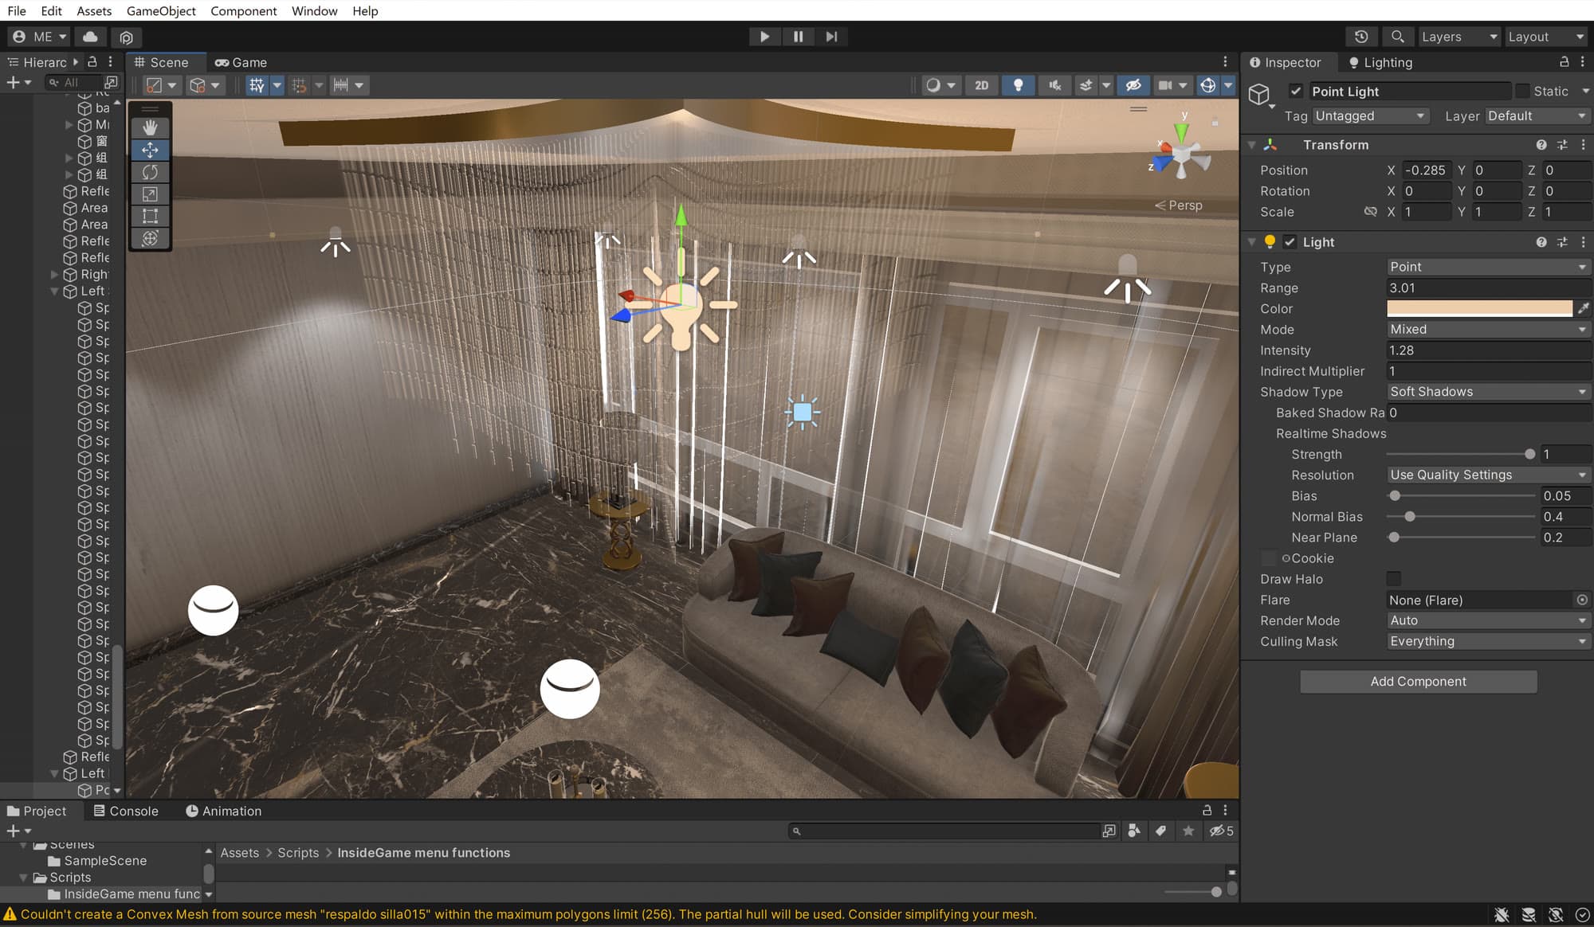The image size is (1594, 927).
Task: Click the Gizmos toggle icon
Action: (x=1208, y=85)
